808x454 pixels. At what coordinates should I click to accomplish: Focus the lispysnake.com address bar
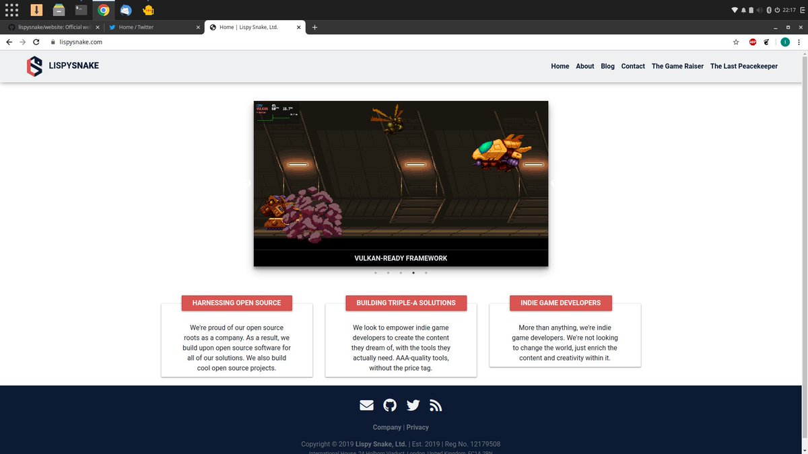(x=391, y=42)
